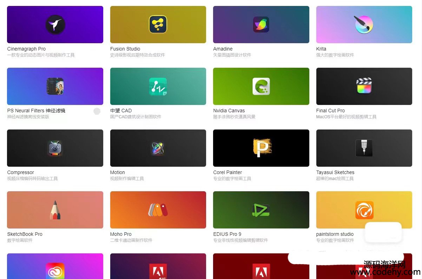Open the Tayasui Sketches title link
This screenshot has height=279, width=422.
pyautogui.click(x=335, y=172)
